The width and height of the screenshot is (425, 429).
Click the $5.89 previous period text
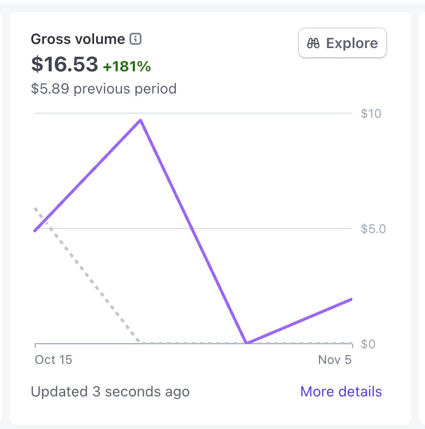(x=103, y=88)
